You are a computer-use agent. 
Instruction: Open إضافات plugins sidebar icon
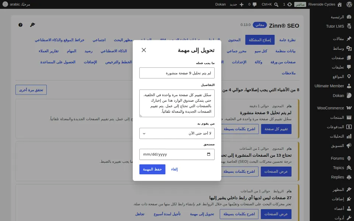349,199
